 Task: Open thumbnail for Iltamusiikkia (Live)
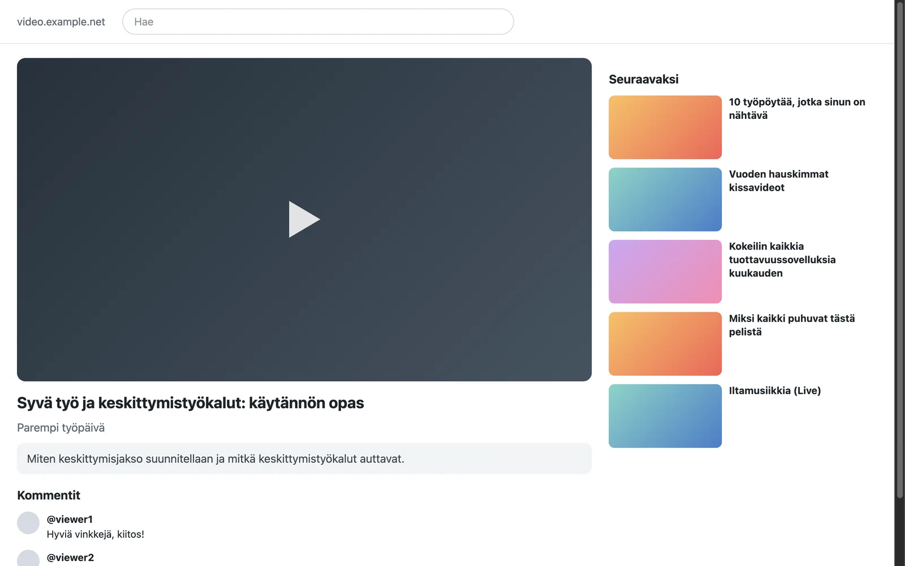click(665, 416)
